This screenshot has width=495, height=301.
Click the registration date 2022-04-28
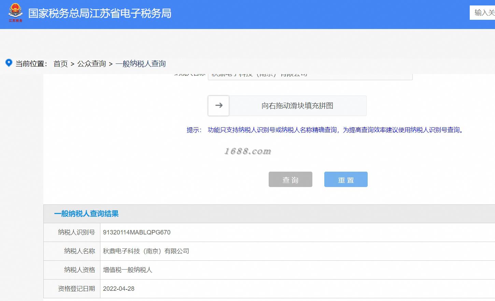[x=119, y=289]
